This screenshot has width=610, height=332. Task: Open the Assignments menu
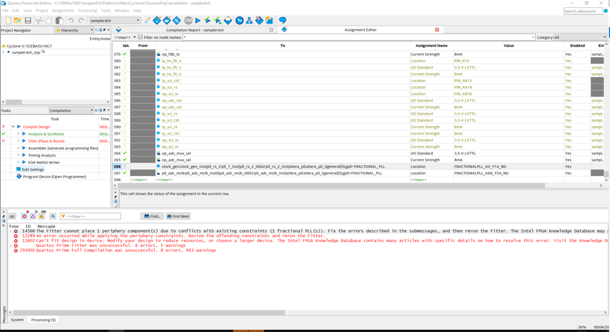click(x=63, y=10)
